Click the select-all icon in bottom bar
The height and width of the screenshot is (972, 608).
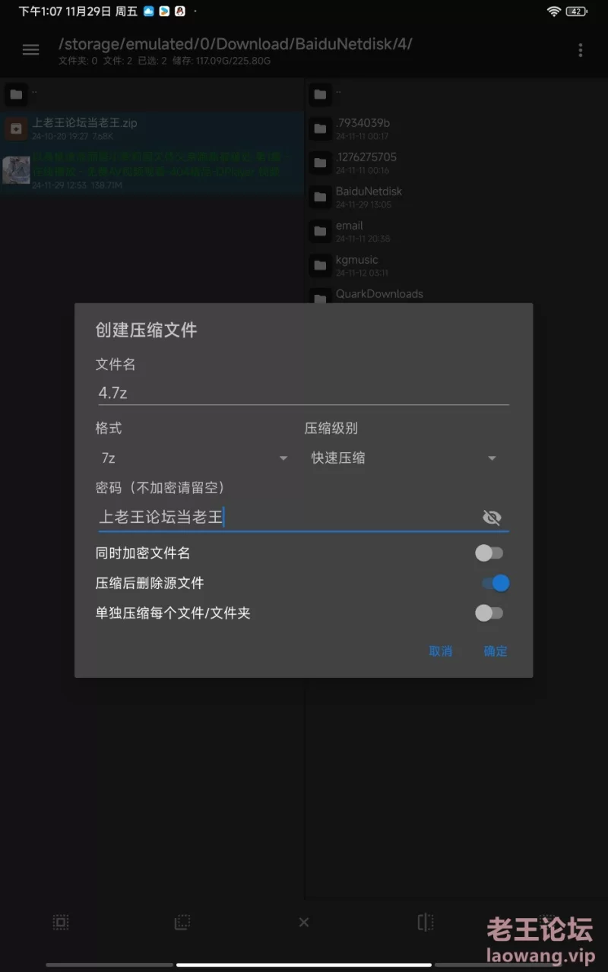pyautogui.click(x=61, y=922)
